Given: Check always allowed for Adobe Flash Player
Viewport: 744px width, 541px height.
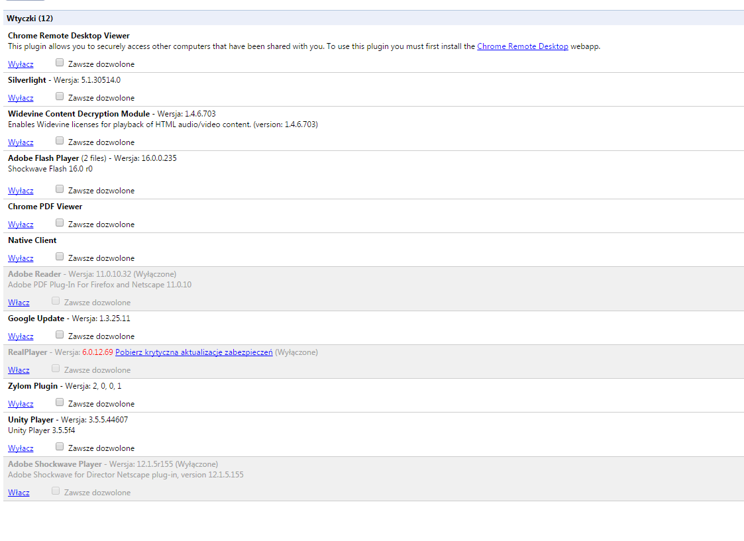Looking at the screenshot, I should (60, 189).
